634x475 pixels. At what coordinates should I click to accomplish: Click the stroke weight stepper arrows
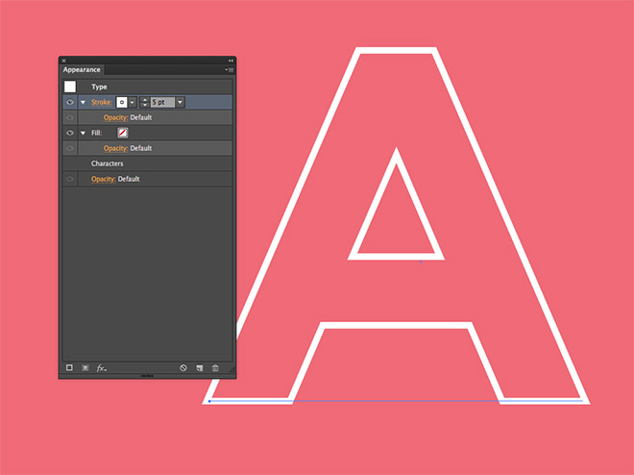click(x=145, y=102)
